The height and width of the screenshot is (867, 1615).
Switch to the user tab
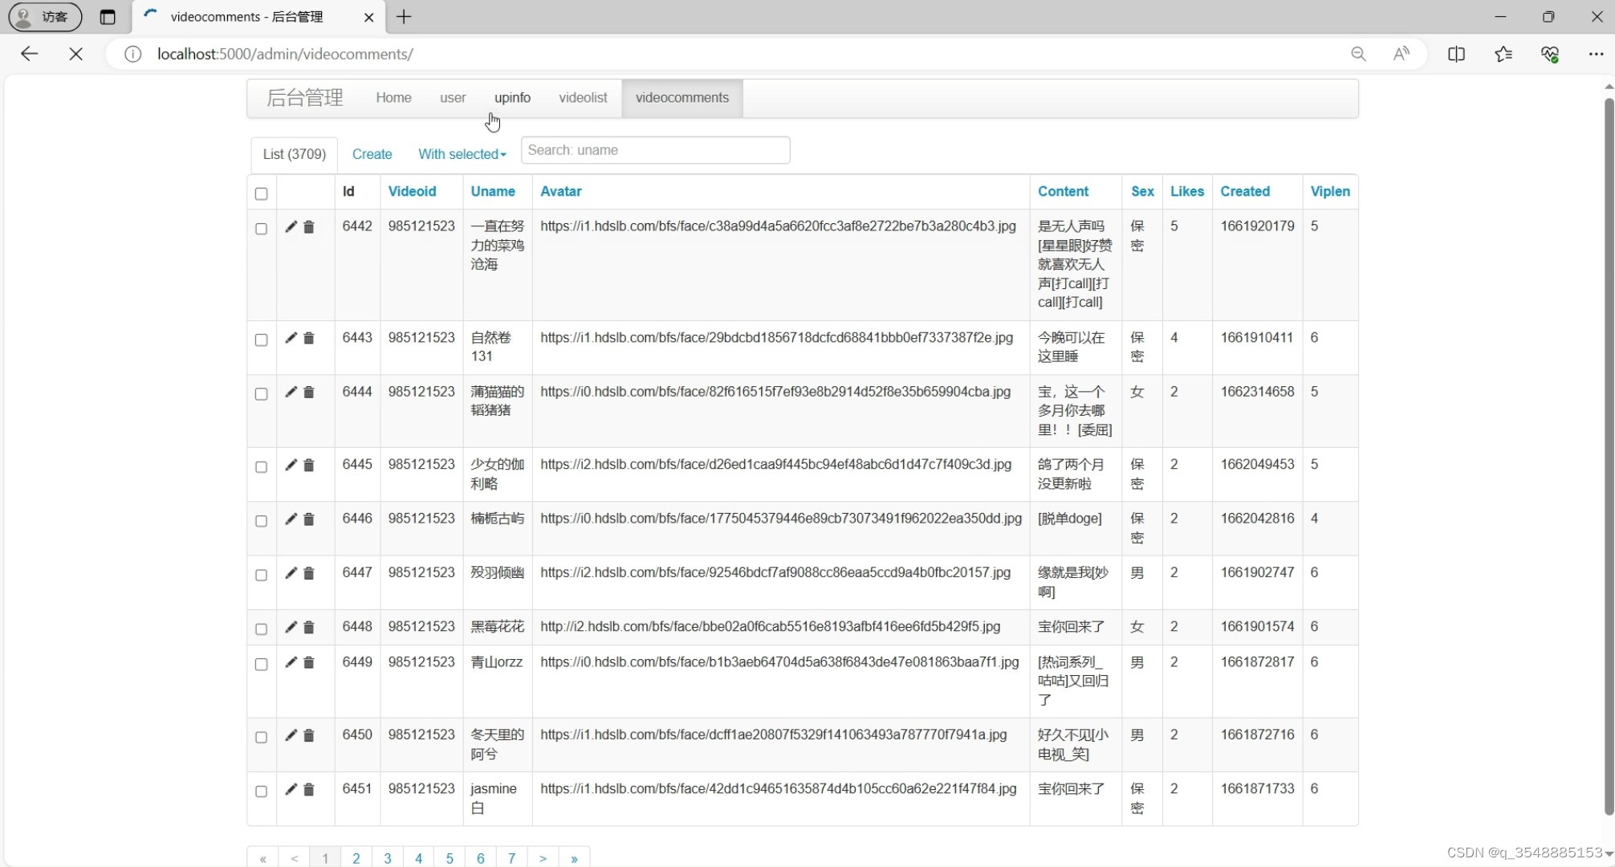tap(452, 97)
